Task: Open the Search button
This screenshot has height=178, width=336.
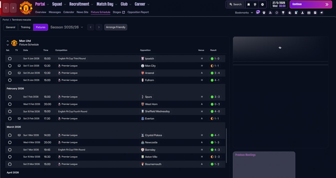Action: pyautogui.click(x=235, y=4)
